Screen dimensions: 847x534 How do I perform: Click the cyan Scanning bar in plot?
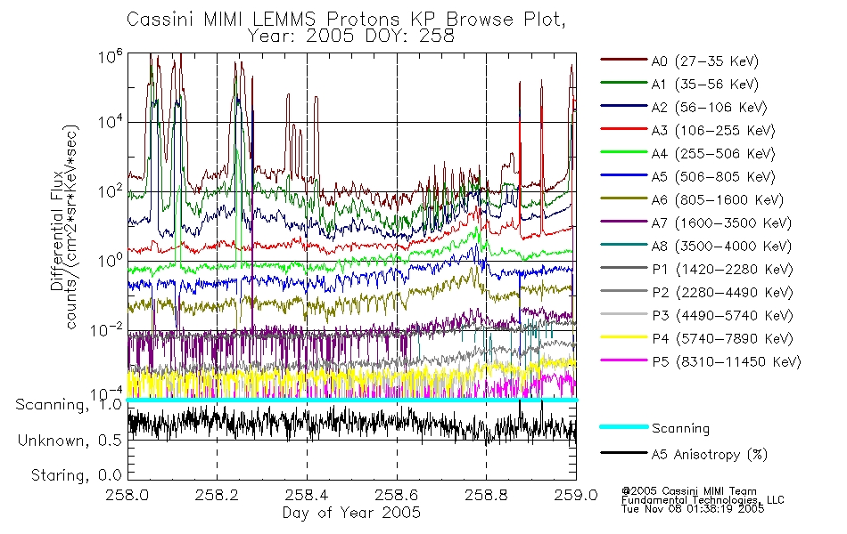(x=351, y=400)
